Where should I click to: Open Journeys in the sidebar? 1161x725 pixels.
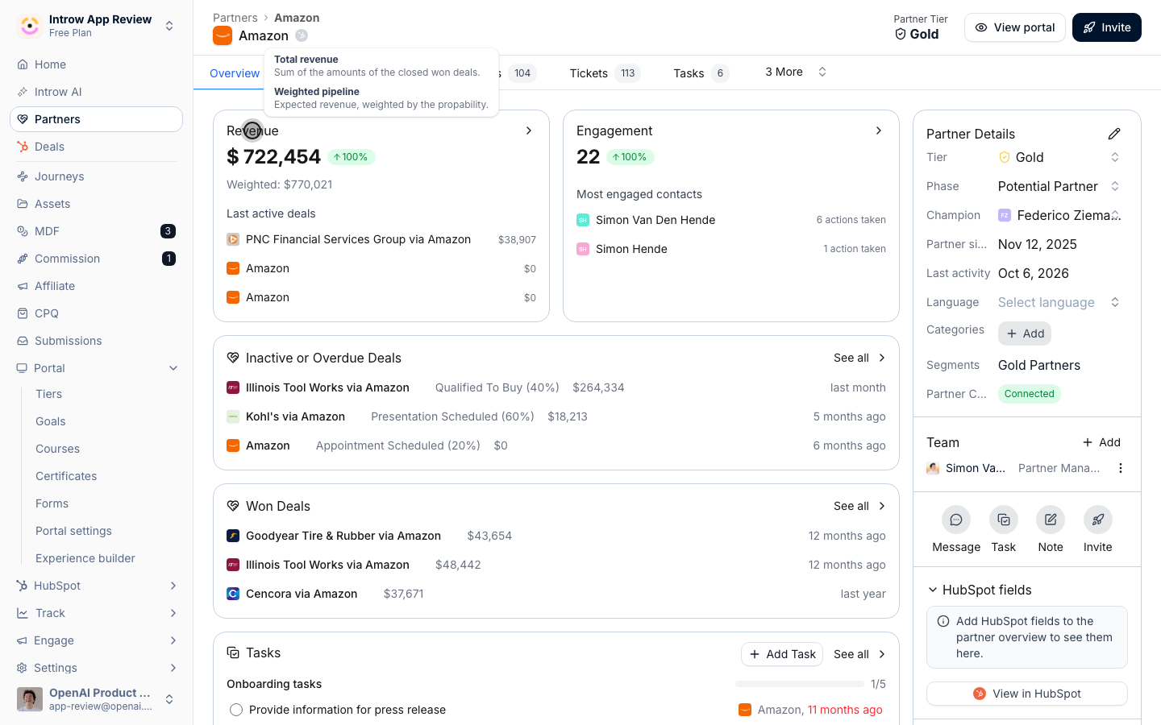96,176
